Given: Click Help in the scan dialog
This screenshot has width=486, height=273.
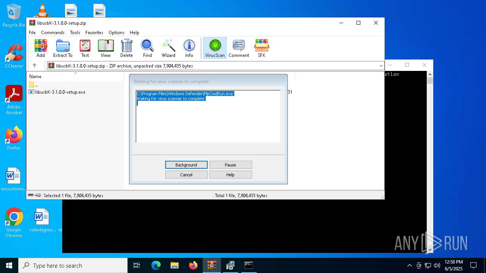Looking at the screenshot, I should (x=230, y=175).
